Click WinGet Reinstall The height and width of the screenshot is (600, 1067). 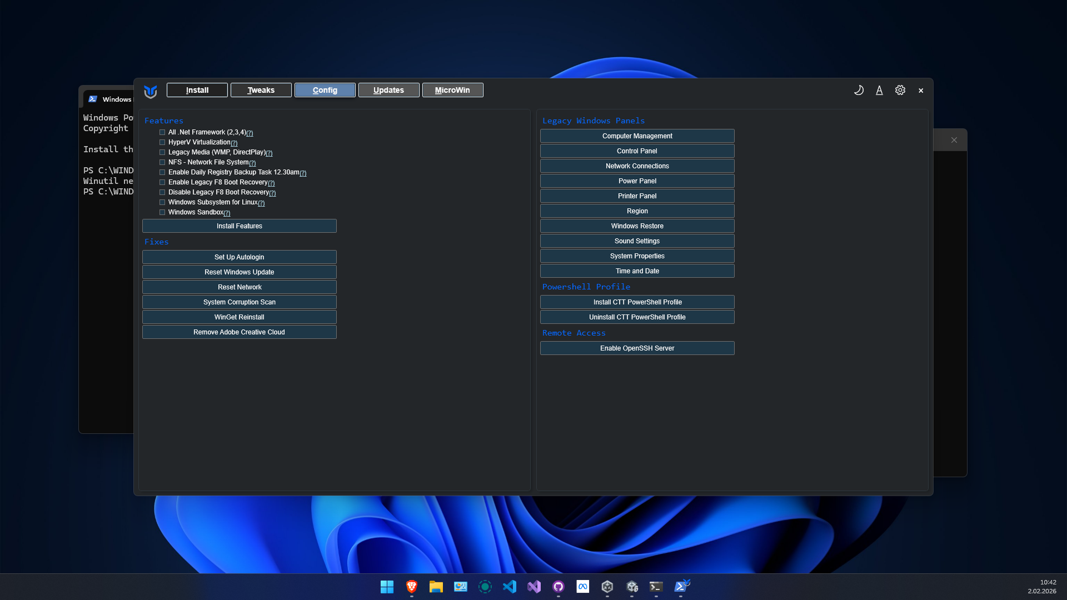pyautogui.click(x=240, y=317)
